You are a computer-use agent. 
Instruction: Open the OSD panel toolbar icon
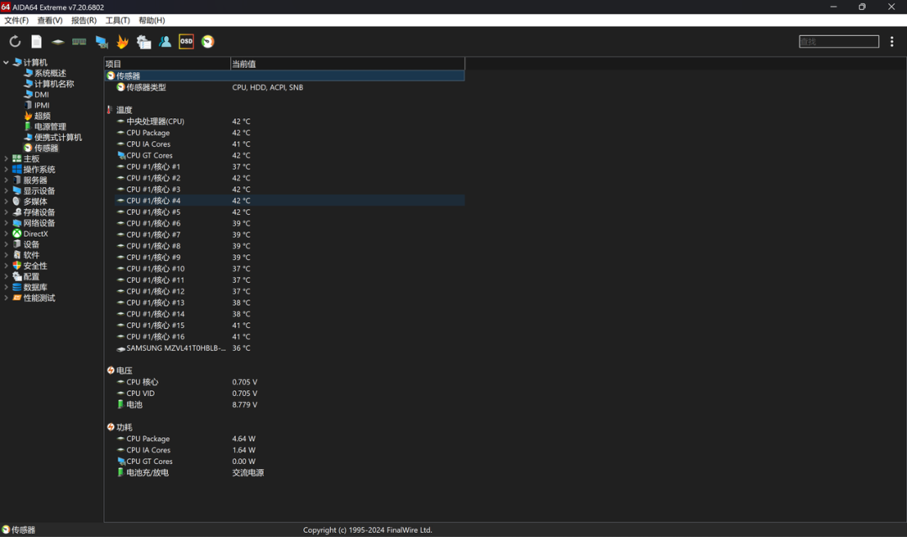click(x=186, y=42)
